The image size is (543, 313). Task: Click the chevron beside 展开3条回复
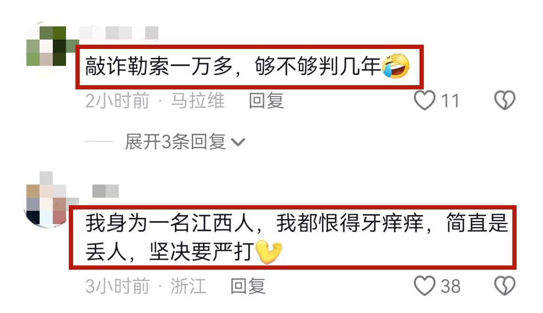pos(238,142)
